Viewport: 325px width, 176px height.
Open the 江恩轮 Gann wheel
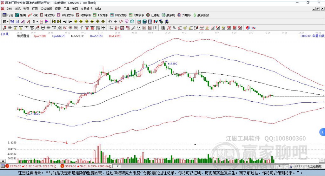pyautogui.click(x=153, y=15)
